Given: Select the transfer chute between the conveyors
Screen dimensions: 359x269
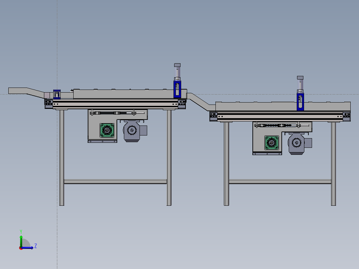Looking at the screenshot, I should pos(201,102).
